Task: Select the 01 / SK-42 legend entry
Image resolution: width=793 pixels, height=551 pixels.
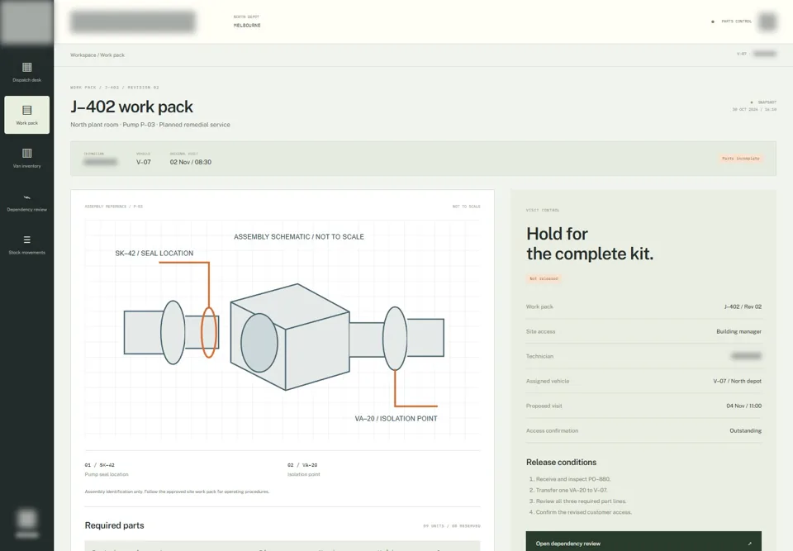Action: click(107, 469)
